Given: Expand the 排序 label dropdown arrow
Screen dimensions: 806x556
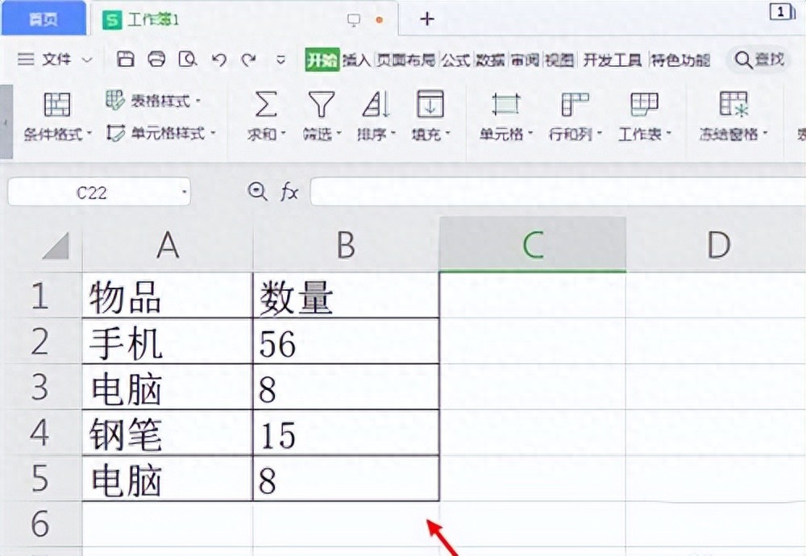Looking at the screenshot, I should point(393,134).
